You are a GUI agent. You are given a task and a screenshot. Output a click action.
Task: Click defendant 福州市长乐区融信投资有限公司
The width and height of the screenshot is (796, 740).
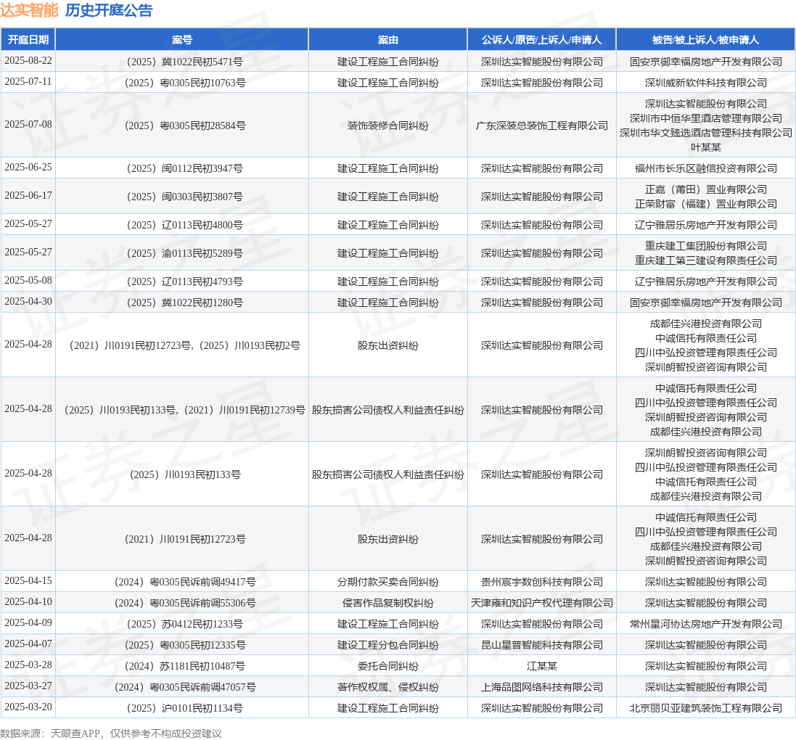point(705,168)
